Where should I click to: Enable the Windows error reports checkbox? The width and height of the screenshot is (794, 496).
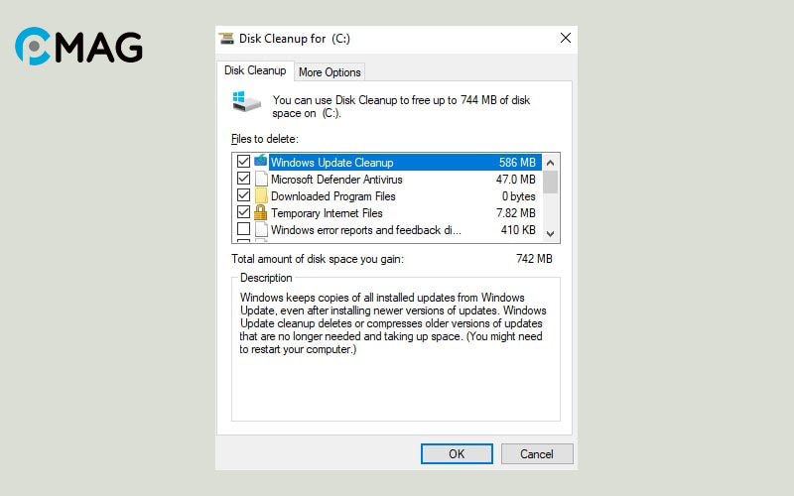[243, 230]
